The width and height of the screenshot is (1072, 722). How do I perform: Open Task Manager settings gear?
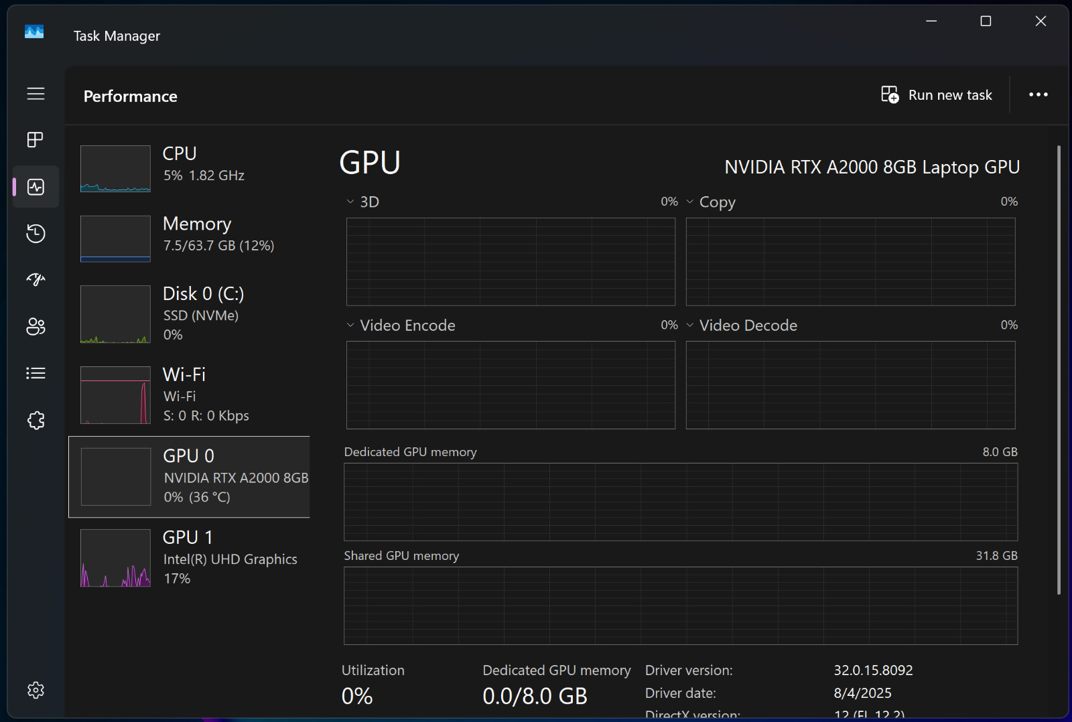click(36, 691)
